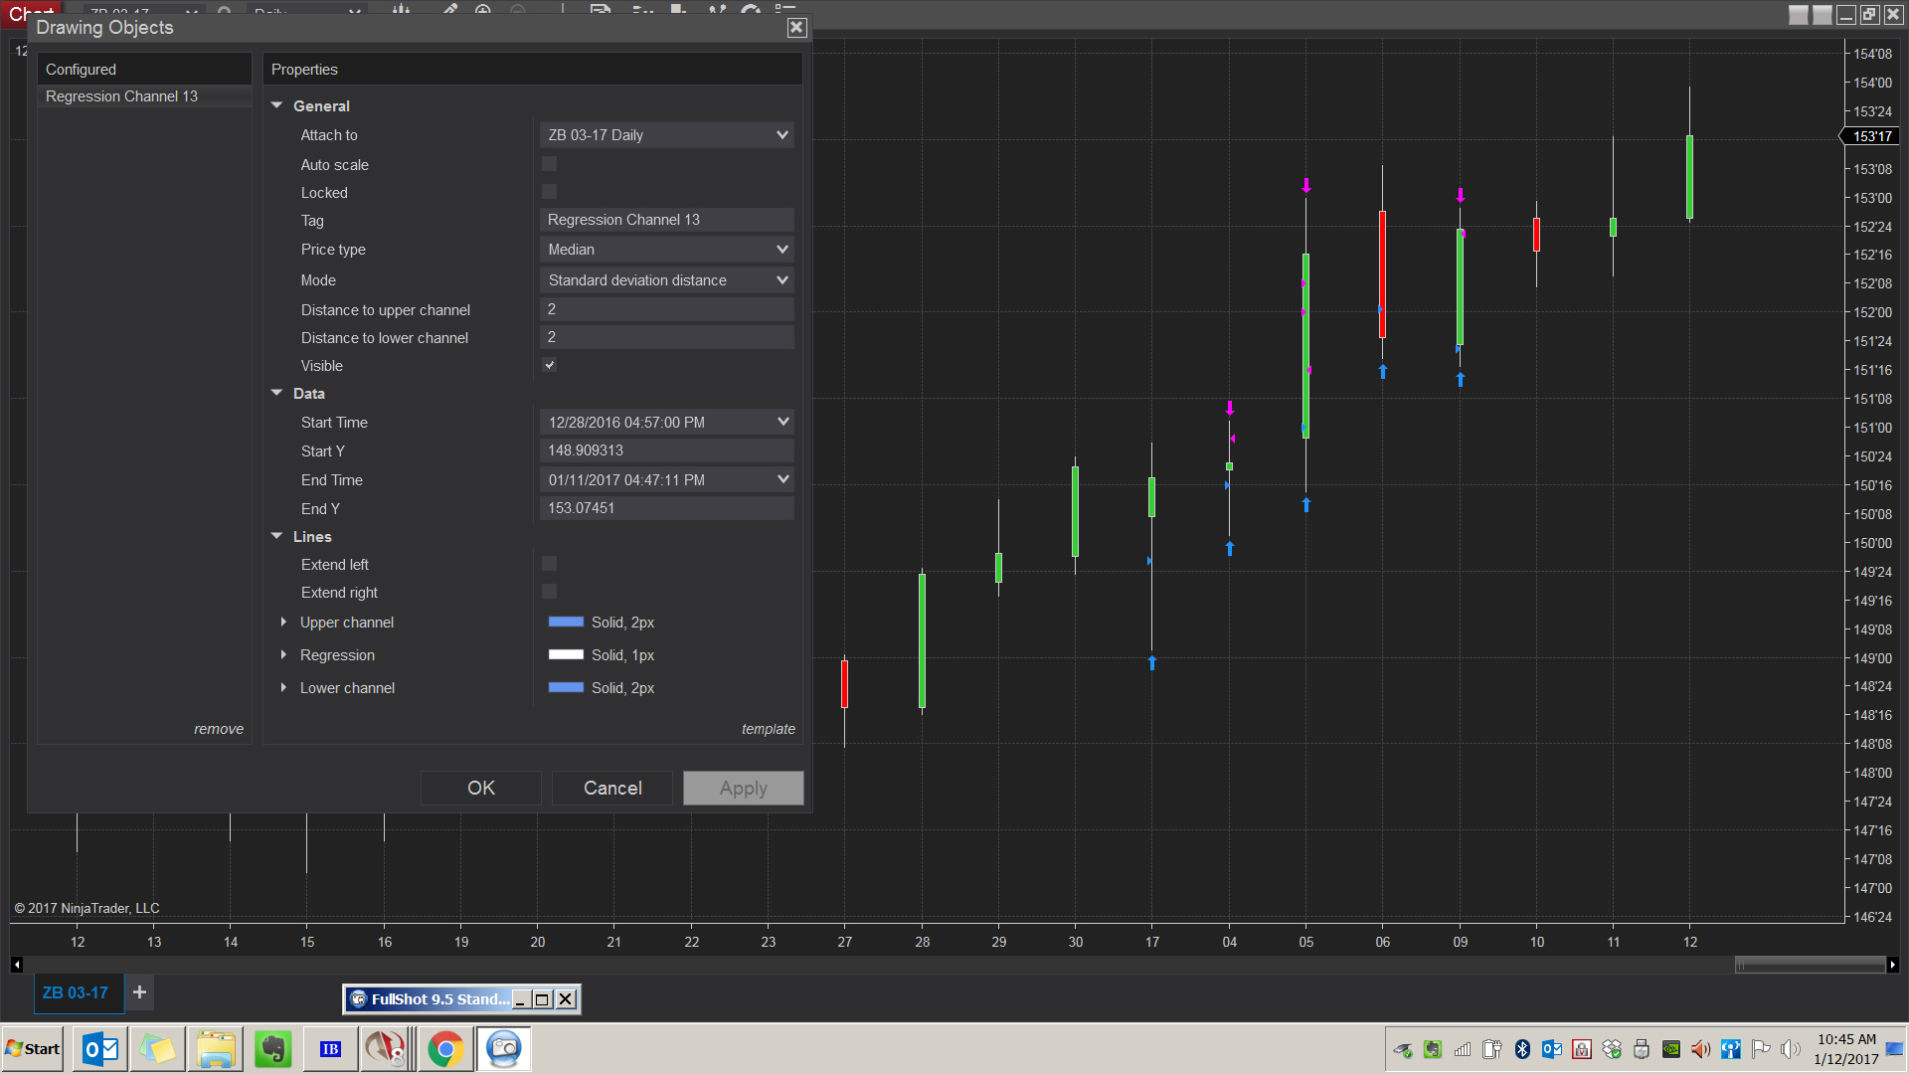Click the Distance to upper channel field

[666, 309]
